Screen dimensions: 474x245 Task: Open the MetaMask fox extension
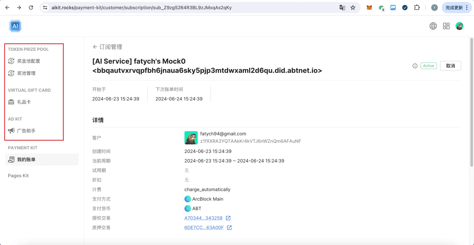[x=369, y=8]
